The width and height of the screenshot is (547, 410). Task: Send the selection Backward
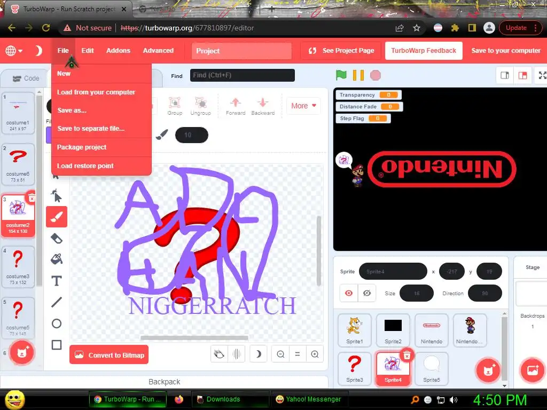pyautogui.click(x=263, y=106)
